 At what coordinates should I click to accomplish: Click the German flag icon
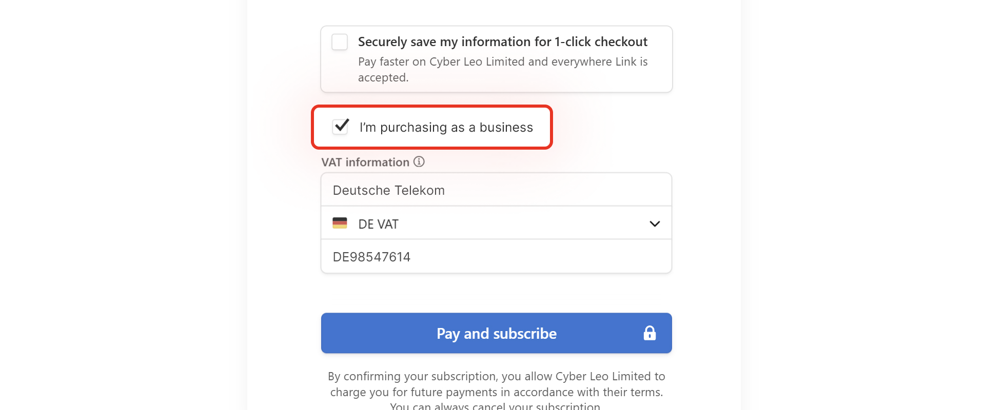click(340, 223)
